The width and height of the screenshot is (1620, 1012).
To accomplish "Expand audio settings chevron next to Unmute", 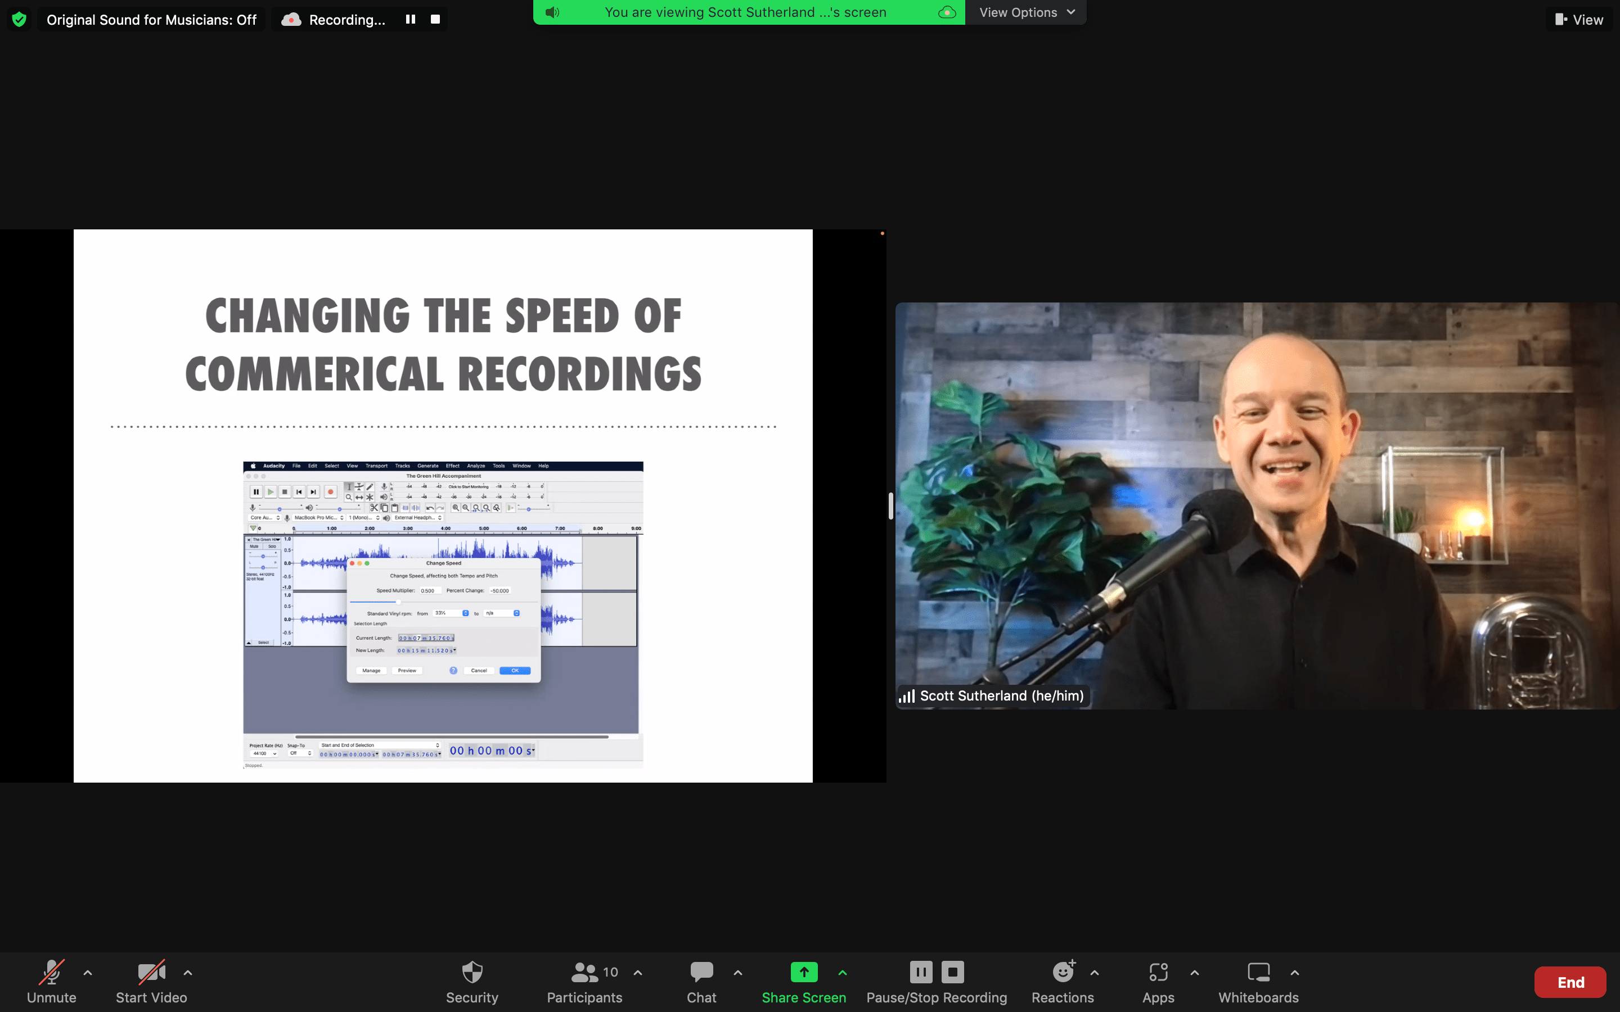I will (x=88, y=973).
